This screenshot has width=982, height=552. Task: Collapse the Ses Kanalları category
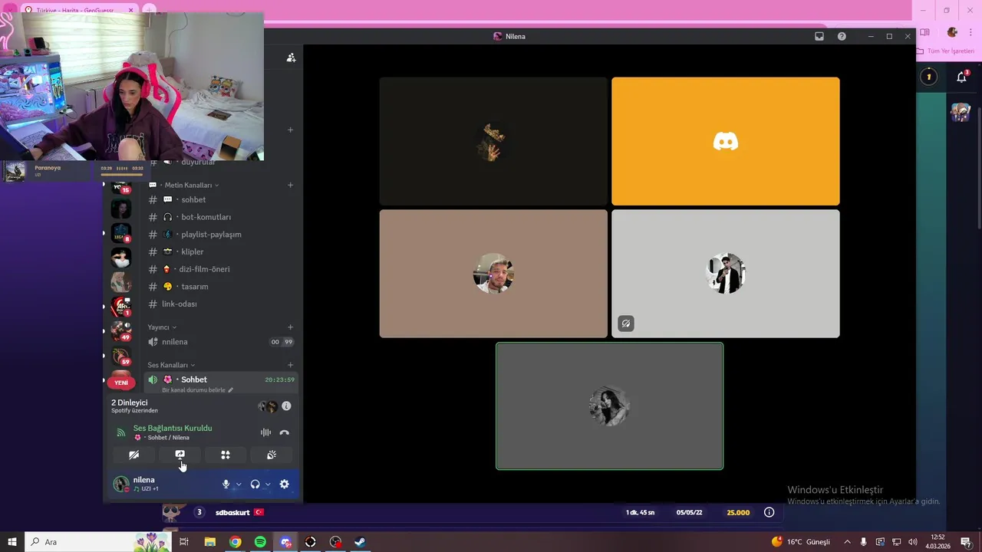tap(171, 365)
